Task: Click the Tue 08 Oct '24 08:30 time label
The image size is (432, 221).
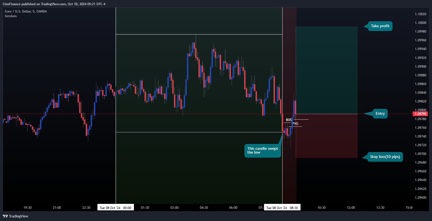Action: point(282,208)
